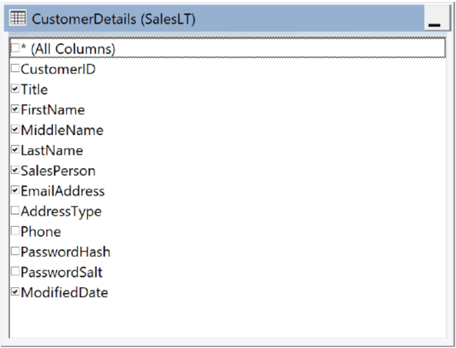Click the table icon beside CustomerDetails title

(18, 18)
